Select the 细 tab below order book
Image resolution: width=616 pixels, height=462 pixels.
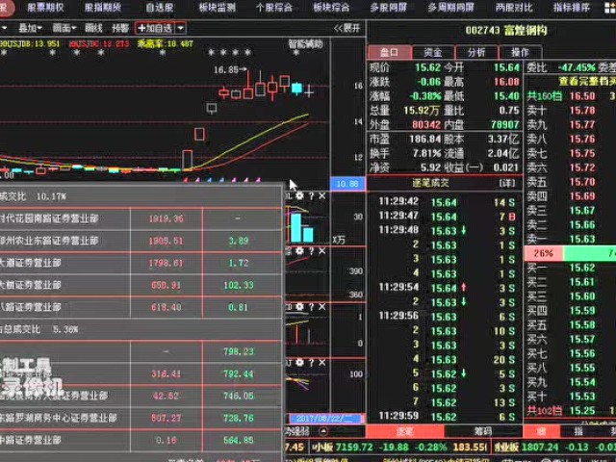click(542, 432)
